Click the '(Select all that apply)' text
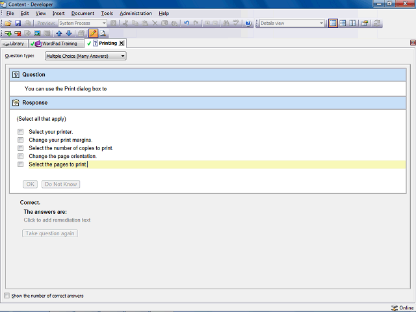Image resolution: width=416 pixels, height=312 pixels. pos(41,119)
